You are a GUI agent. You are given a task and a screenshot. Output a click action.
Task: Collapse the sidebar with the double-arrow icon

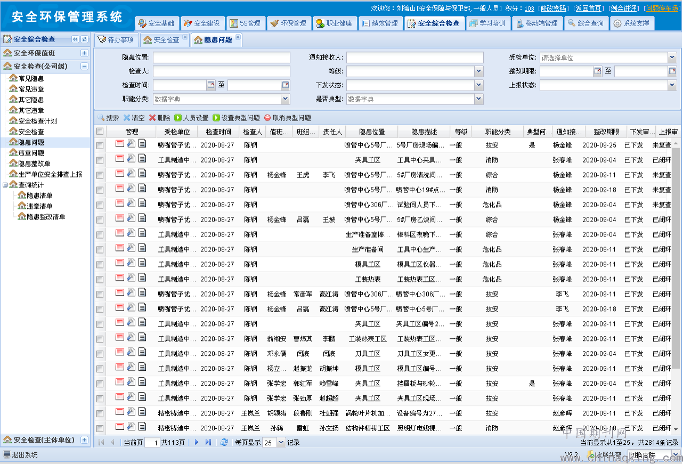(75, 39)
